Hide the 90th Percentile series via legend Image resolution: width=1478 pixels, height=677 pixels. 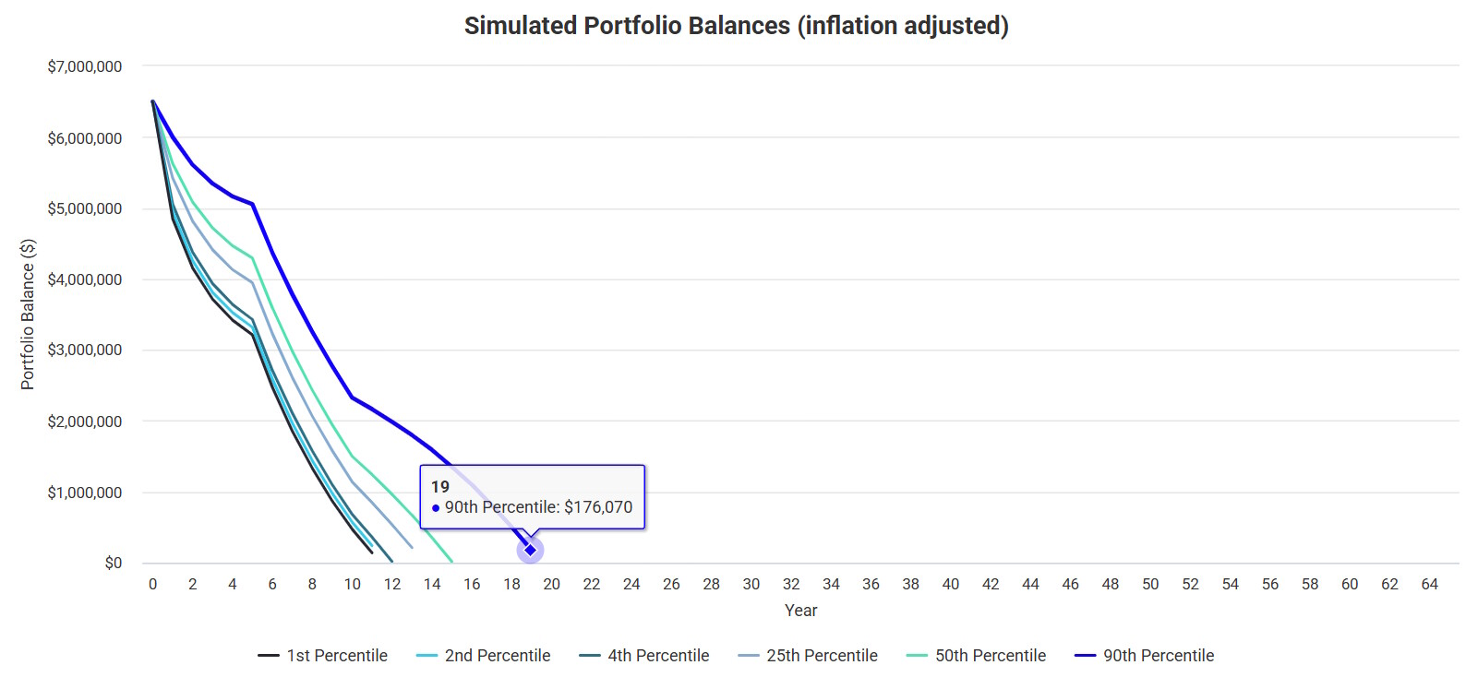point(1158,656)
